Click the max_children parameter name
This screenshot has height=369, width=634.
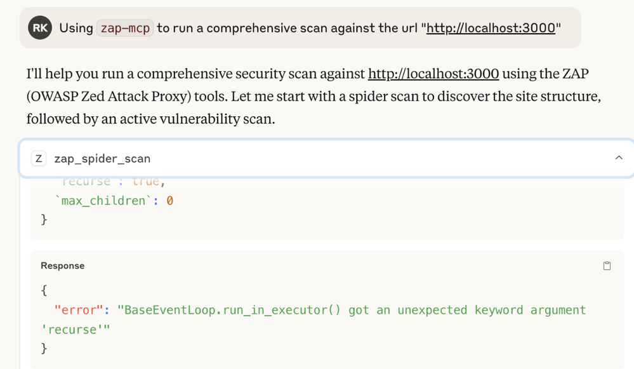[103, 201]
